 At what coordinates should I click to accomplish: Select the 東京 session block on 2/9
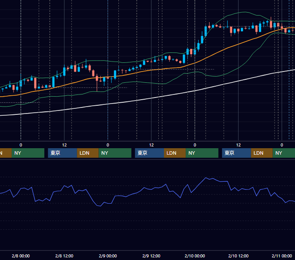(x=149, y=153)
